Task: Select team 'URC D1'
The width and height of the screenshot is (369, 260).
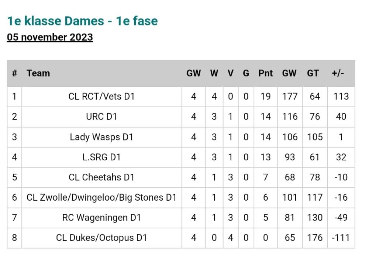Action: point(101,117)
